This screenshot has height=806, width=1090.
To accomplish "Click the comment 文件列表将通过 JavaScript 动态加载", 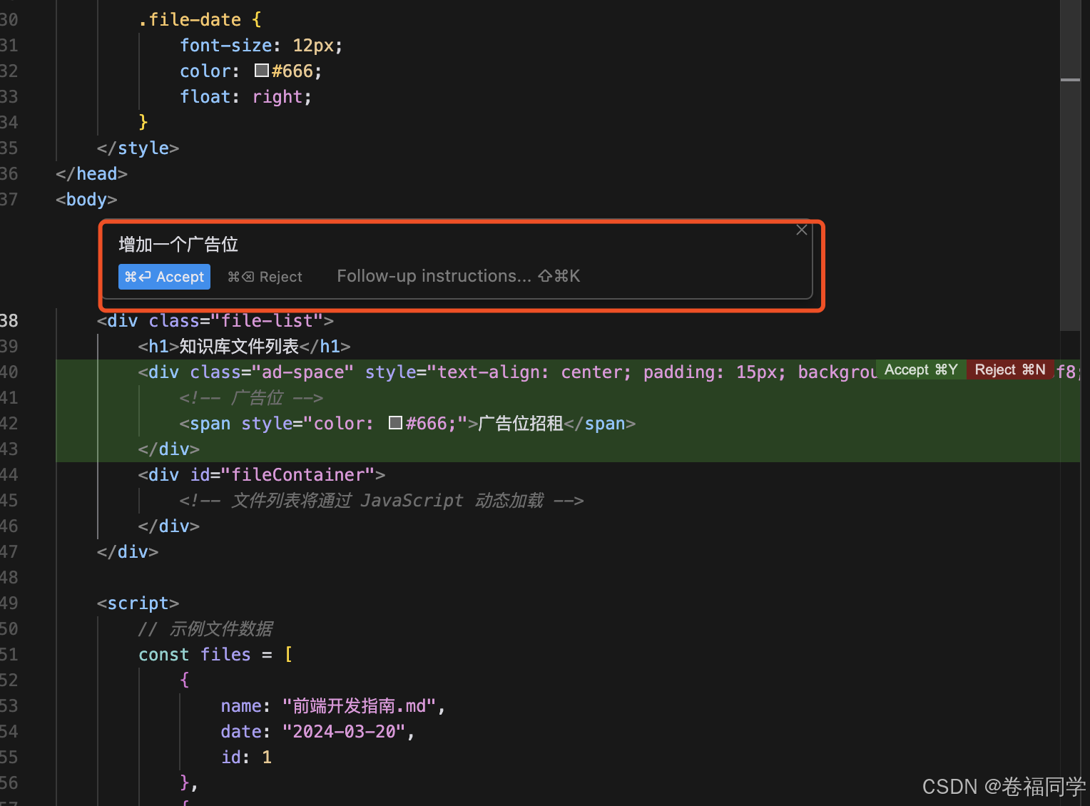I will point(382,501).
